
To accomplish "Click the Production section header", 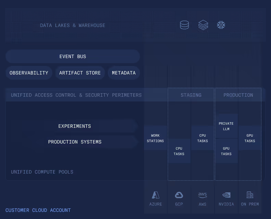I will (x=238, y=95).
